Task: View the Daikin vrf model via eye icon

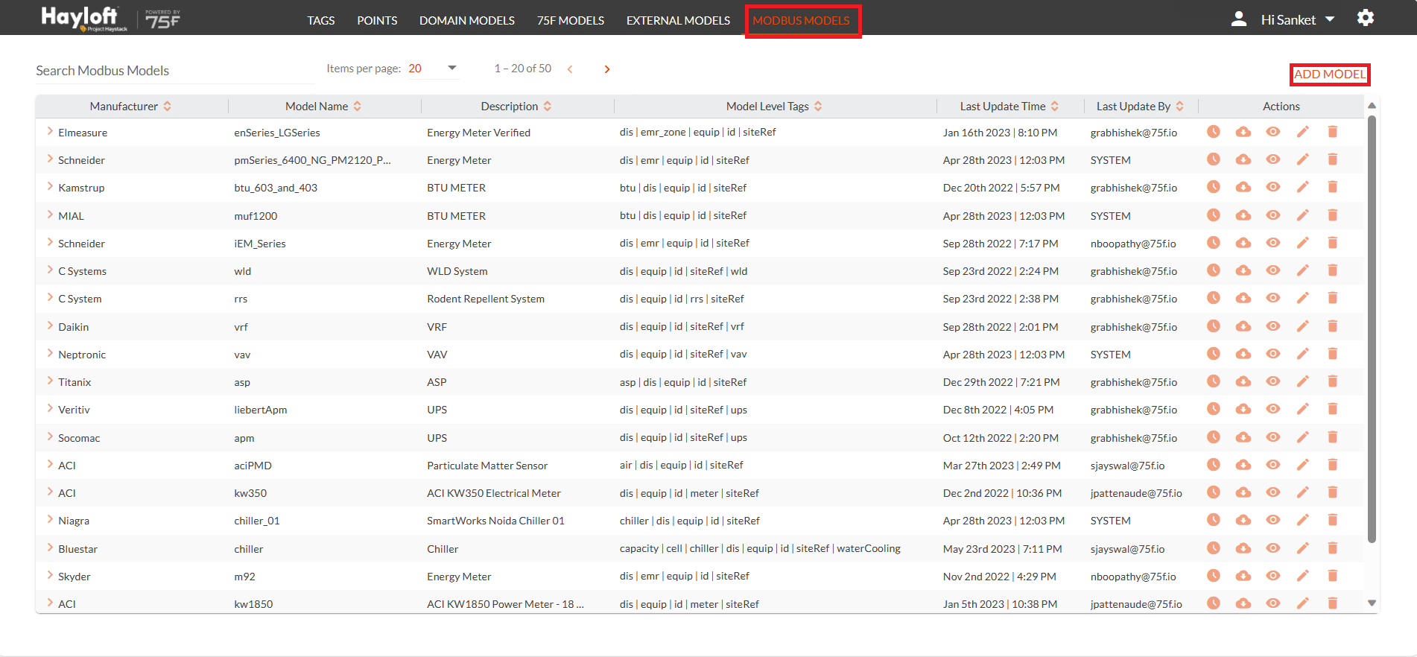Action: coord(1273,326)
